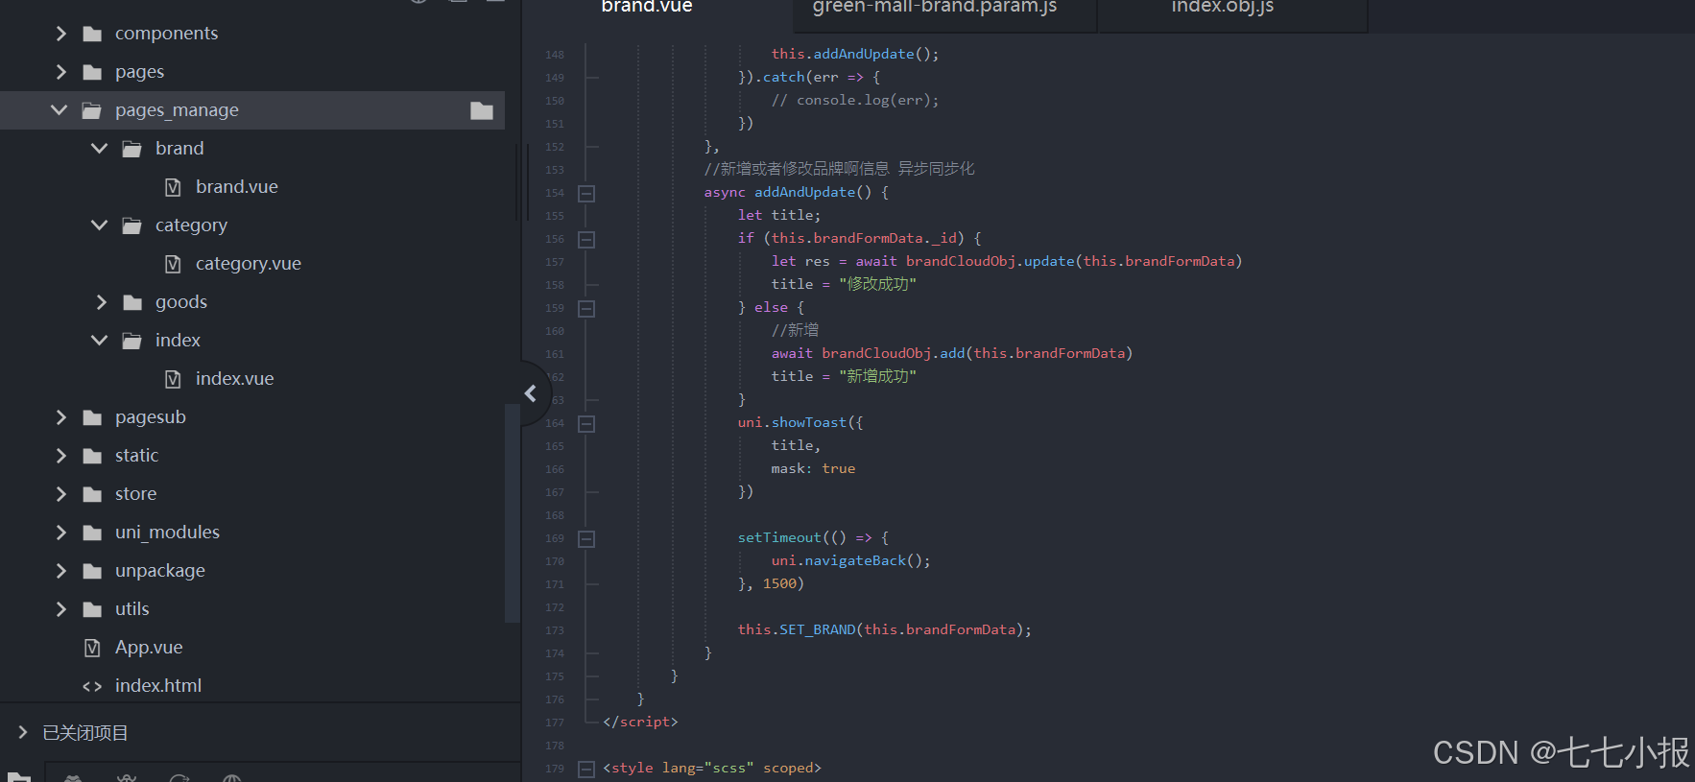Click the uni_modules folder icon
Screen dimensions: 1695x782
[x=92, y=533]
